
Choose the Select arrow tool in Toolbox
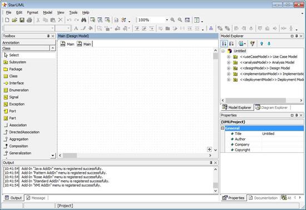click(x=29, y=55)
